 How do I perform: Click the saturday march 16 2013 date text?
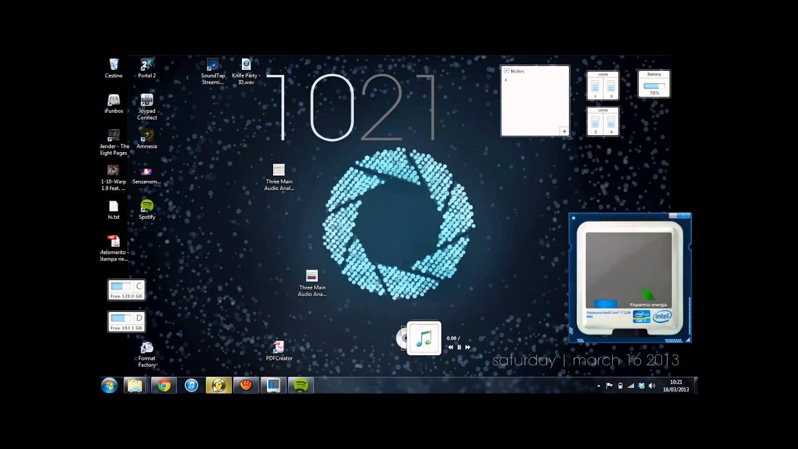[x=585, y=360]
